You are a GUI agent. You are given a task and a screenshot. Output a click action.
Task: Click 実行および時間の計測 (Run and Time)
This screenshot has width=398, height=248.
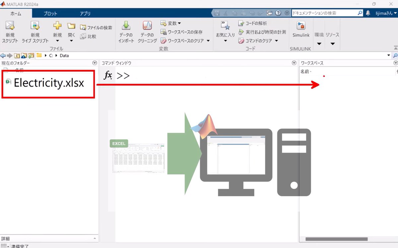coord(262,32)
